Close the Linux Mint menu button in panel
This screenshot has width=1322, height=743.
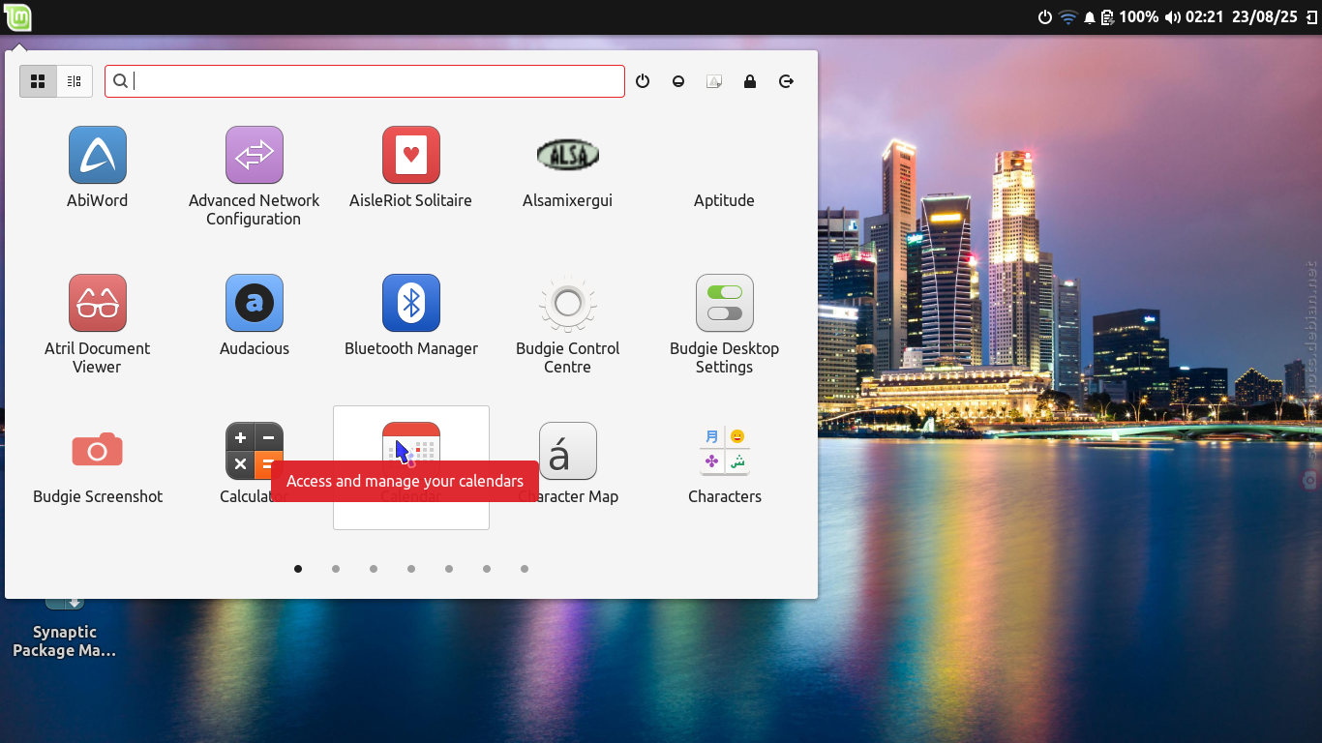point(18,16)
